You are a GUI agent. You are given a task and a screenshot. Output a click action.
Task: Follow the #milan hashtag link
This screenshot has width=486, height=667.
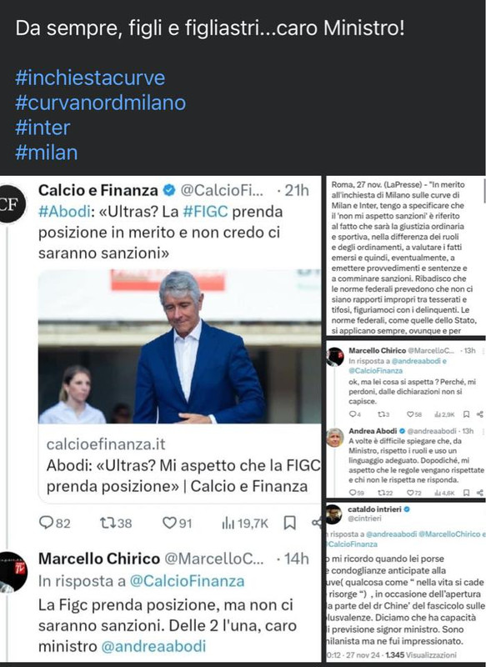[47, 153]
